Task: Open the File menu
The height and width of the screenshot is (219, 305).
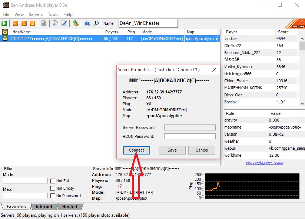Action: [6, 14]
